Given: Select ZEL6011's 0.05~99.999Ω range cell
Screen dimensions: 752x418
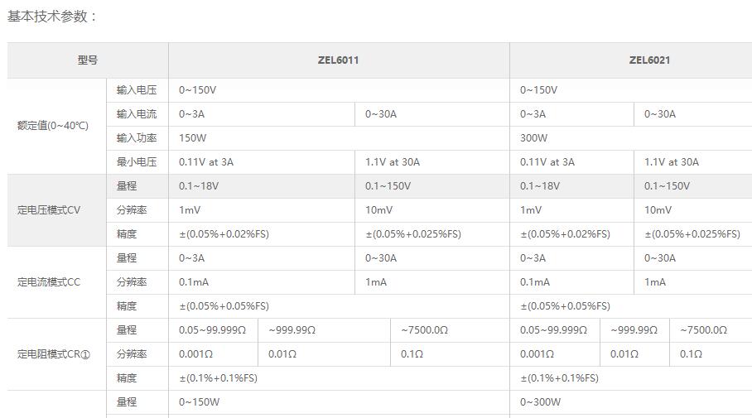Looking at the screenshot, I should (212, 330).
